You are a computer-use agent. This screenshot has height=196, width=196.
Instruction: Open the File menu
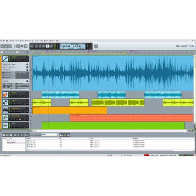tap(4, 41)
